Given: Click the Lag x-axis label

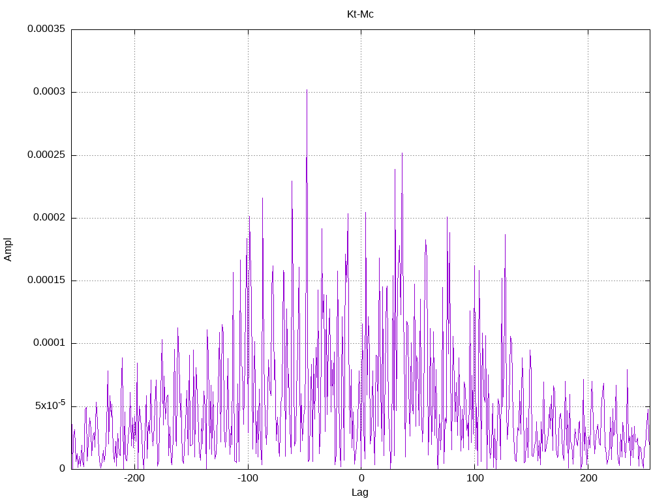Looking at the screenshot, I should (360, 493).
